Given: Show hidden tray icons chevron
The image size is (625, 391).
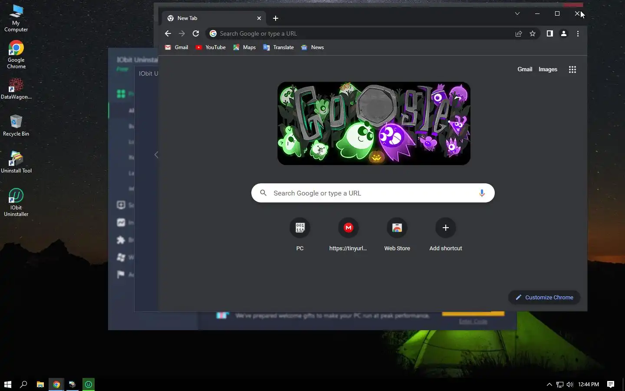Looking at the screenshot, I should (549, 384).
